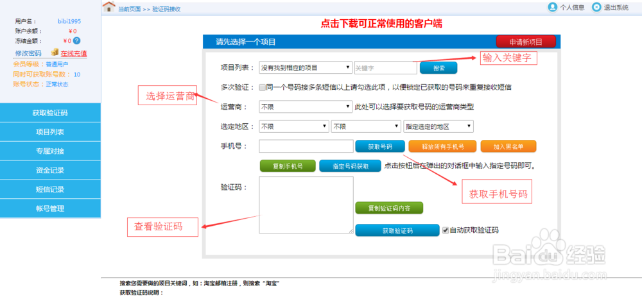Screen dimensions: 642x297
Task: Open the 运营商 carrier dropdown
Action: (306, 106)
